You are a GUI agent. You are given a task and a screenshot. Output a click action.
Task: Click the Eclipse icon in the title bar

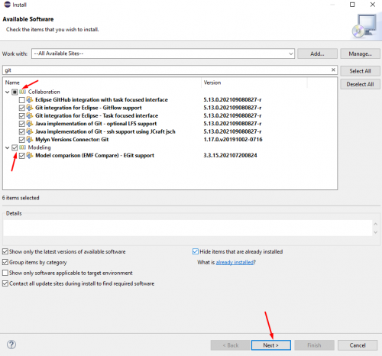tap(8, 5)
